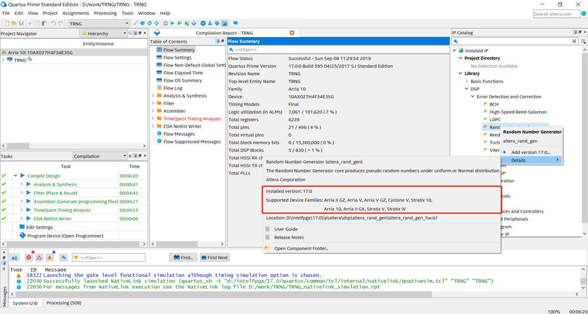The width and height of the screenshot is (588, 314).
Task: Click the Edit Settings icon in Tasks
Action: click(x=22, y=227)
